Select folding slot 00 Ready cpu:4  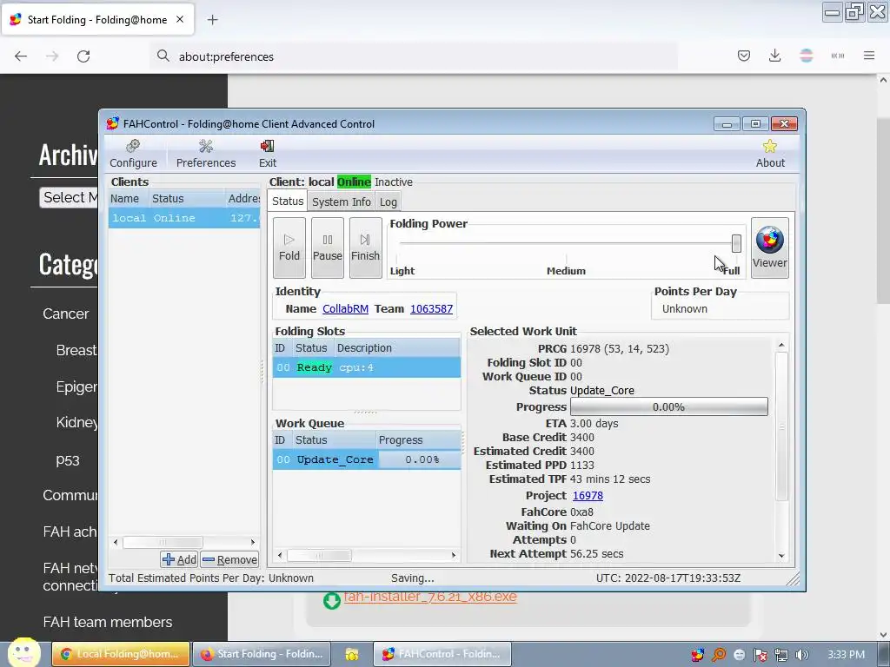[x=367, y=367]
